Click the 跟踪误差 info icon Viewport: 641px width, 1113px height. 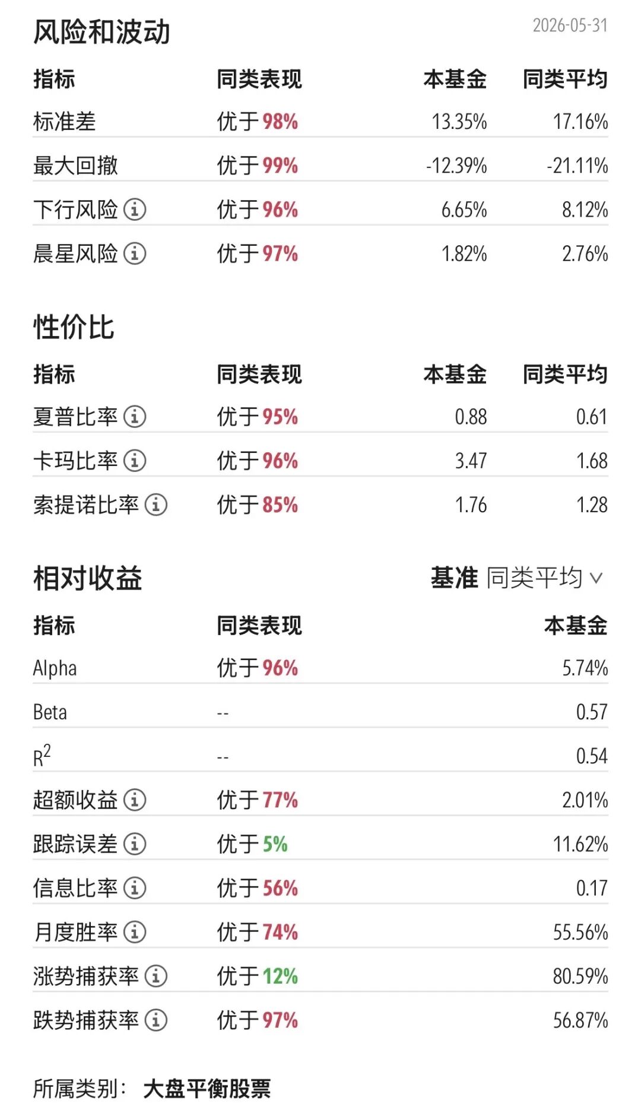tap(135, 844)
